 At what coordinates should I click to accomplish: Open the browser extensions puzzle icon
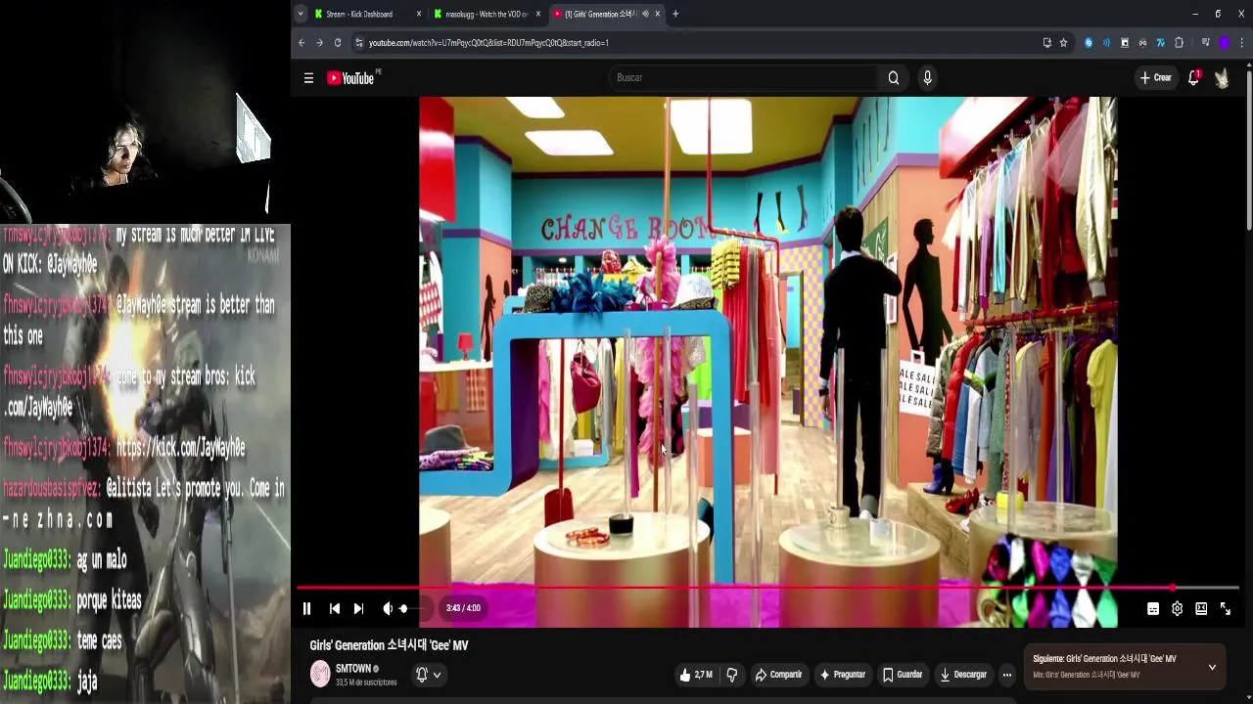[x=1179, y=43]
